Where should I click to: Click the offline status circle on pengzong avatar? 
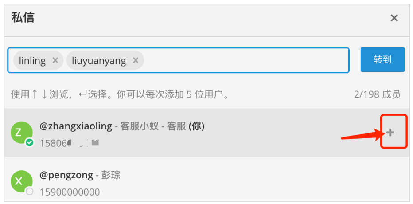pos(30,191)
